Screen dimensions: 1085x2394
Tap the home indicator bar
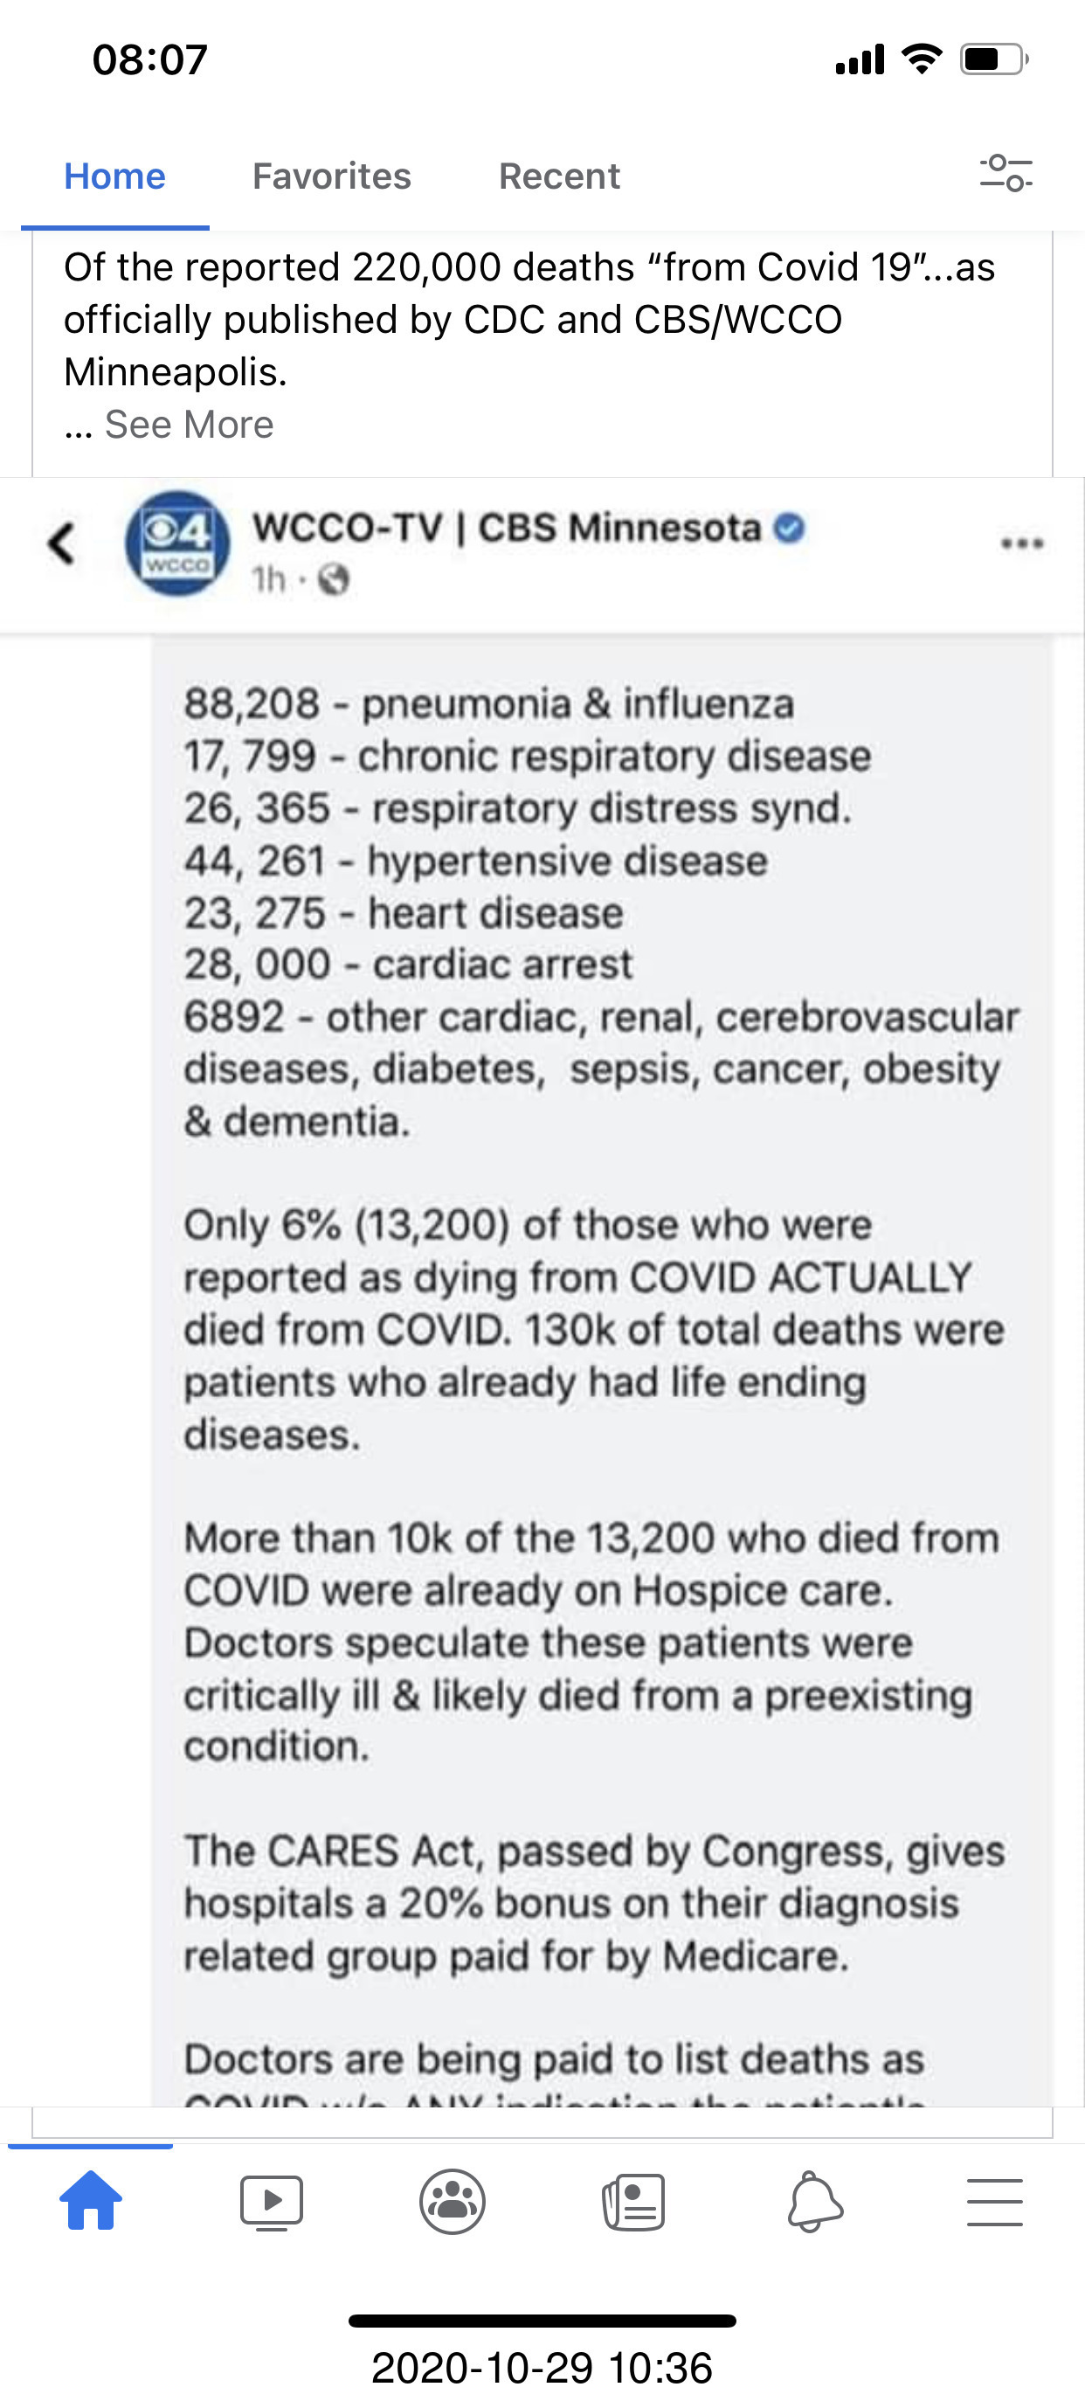pos(542,2321)
